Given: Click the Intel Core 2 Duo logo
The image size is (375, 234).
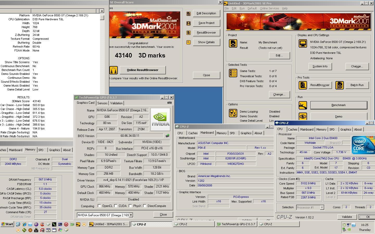Looking at the screenshot, I should [363, 145].
